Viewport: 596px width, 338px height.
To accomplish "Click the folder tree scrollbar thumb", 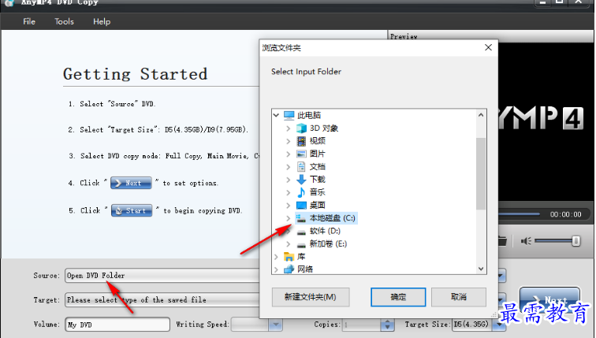I will [481, 173].
